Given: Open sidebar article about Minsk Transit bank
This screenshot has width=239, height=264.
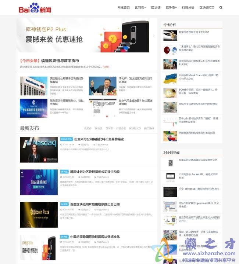Looking at the screenshot, I should click(199, 77).
